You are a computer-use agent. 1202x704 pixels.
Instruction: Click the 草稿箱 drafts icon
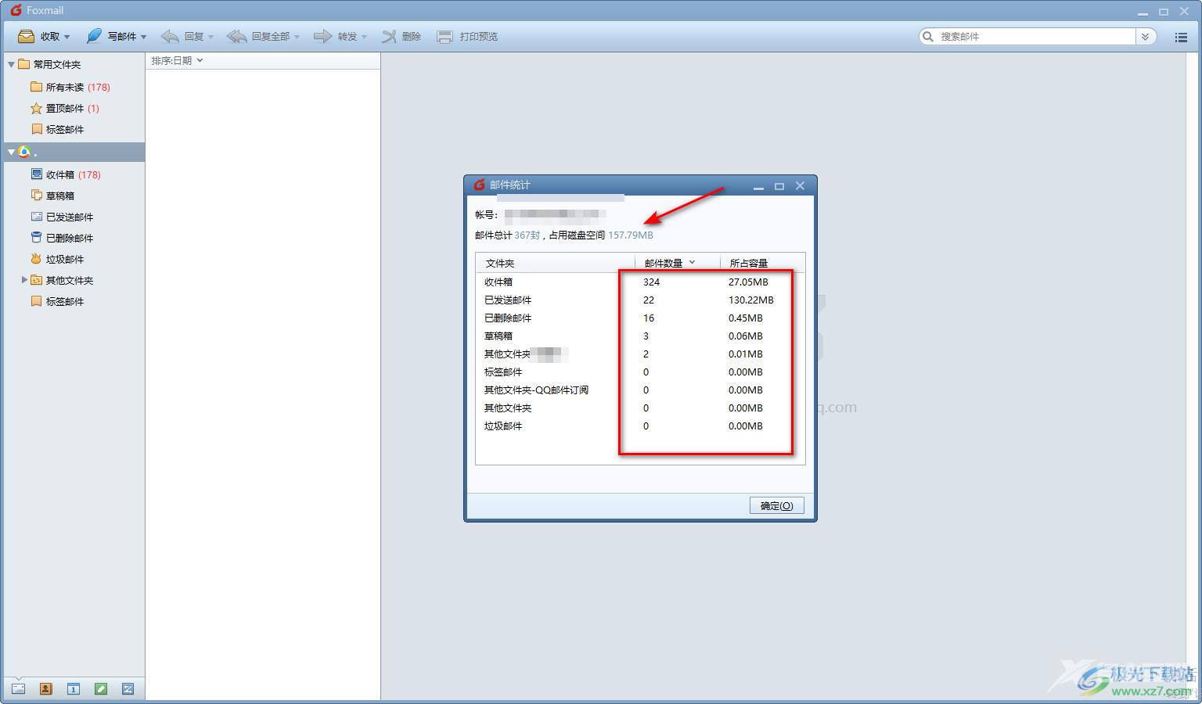tap(36, 195)
